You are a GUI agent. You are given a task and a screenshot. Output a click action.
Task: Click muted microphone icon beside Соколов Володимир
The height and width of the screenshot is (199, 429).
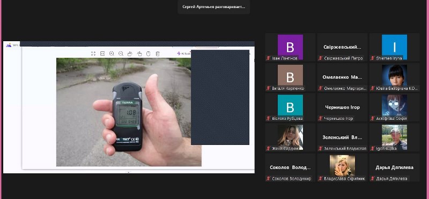(269, 179)
